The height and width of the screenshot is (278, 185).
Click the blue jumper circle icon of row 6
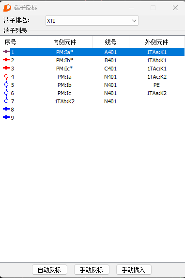pos(6,93)
